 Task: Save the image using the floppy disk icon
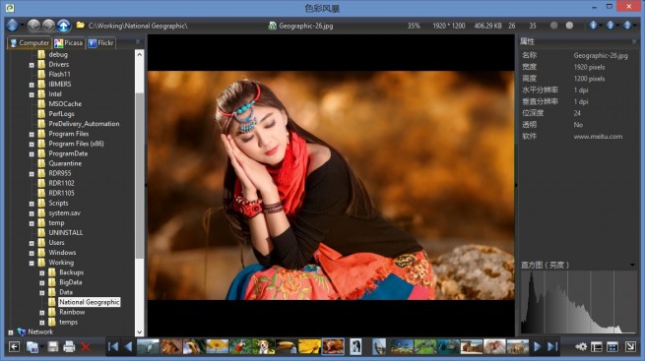[53, 347]
